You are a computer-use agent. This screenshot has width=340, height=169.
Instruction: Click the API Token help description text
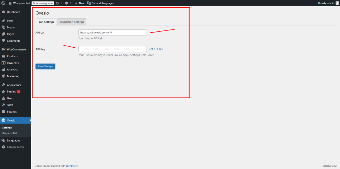[116, 55]
